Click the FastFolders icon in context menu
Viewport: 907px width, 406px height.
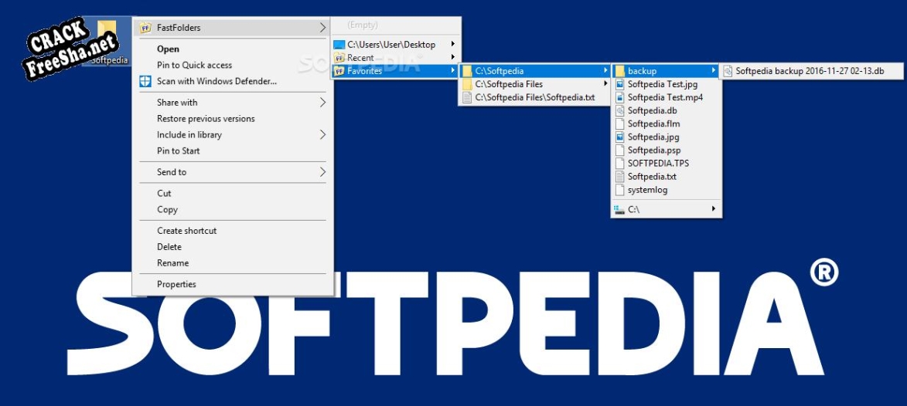pos(145,28)
